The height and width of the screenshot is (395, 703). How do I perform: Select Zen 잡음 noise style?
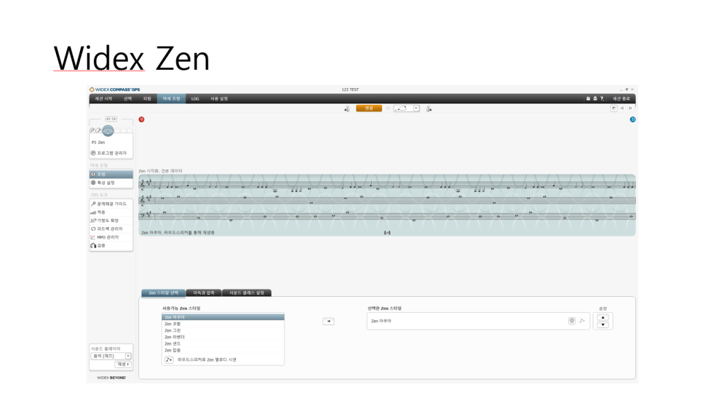(x=223, y=350)
